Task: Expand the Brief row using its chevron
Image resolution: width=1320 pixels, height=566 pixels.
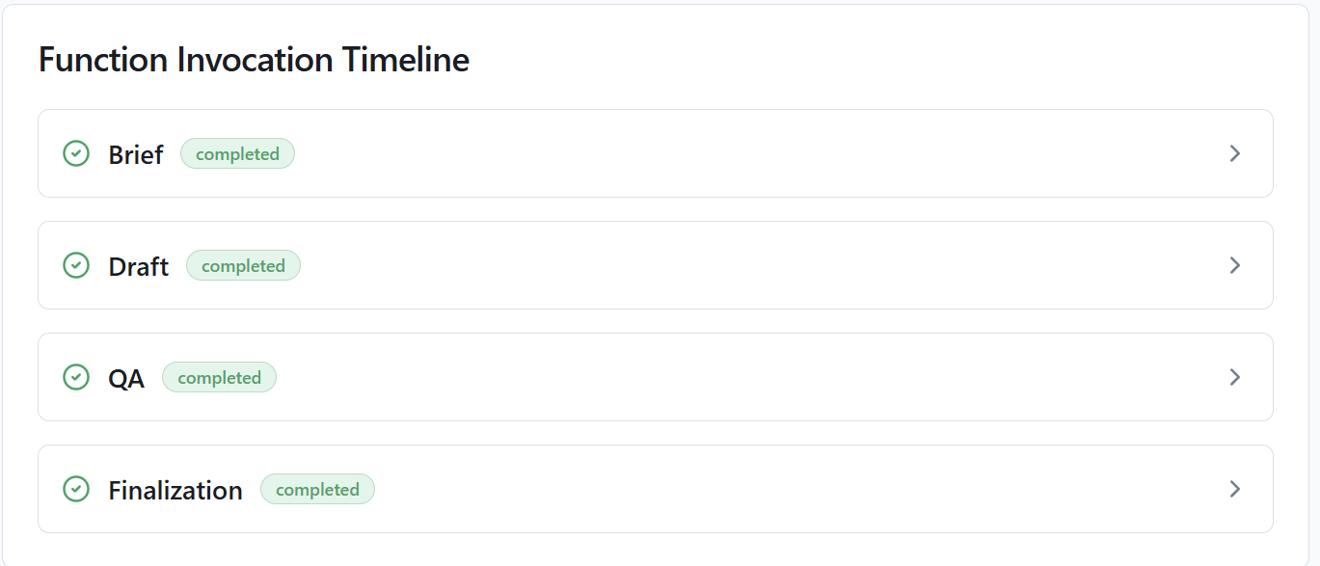Action: 1235,153
